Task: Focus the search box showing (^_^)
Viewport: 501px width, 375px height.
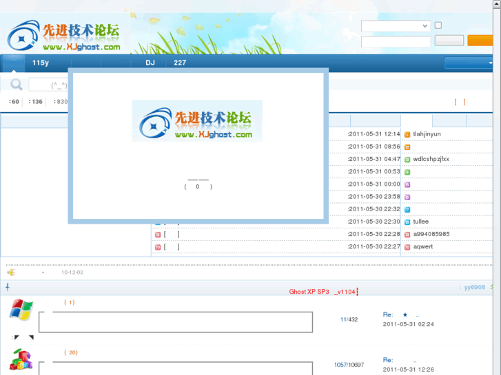Action: [48, 85]
